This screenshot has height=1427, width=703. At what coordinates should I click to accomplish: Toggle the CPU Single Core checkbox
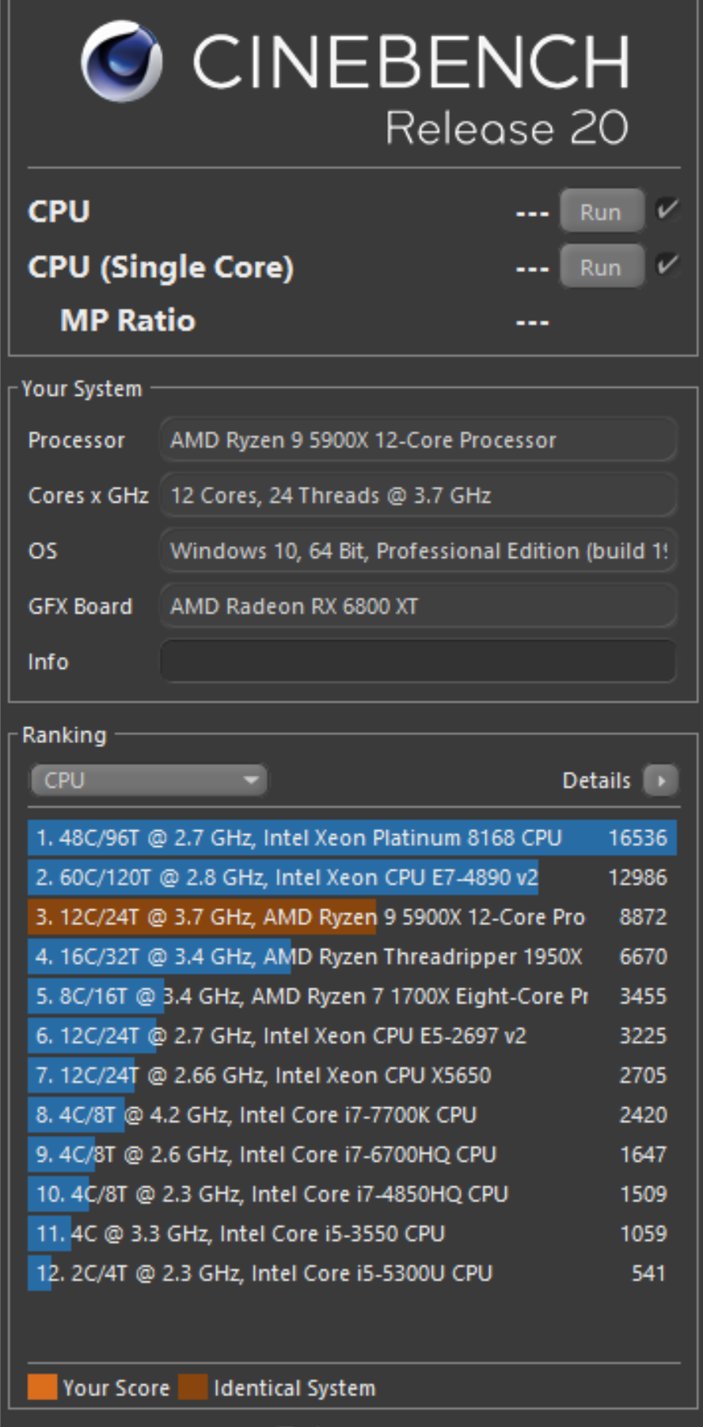click(667, 265)
